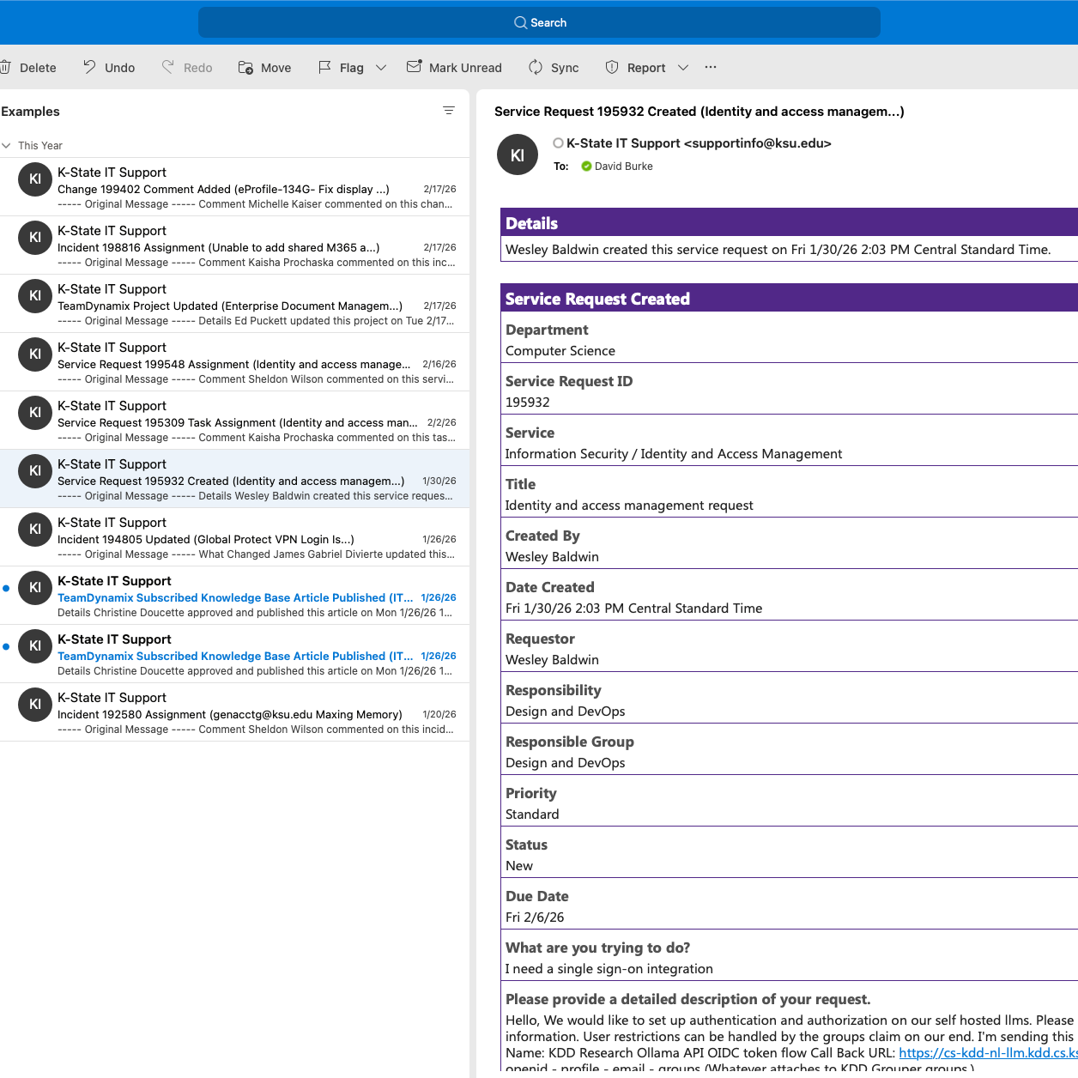Screen dimensions: 1078x1078
Task: Open the toolbar more options ellipsis
Action: [711, 67]
